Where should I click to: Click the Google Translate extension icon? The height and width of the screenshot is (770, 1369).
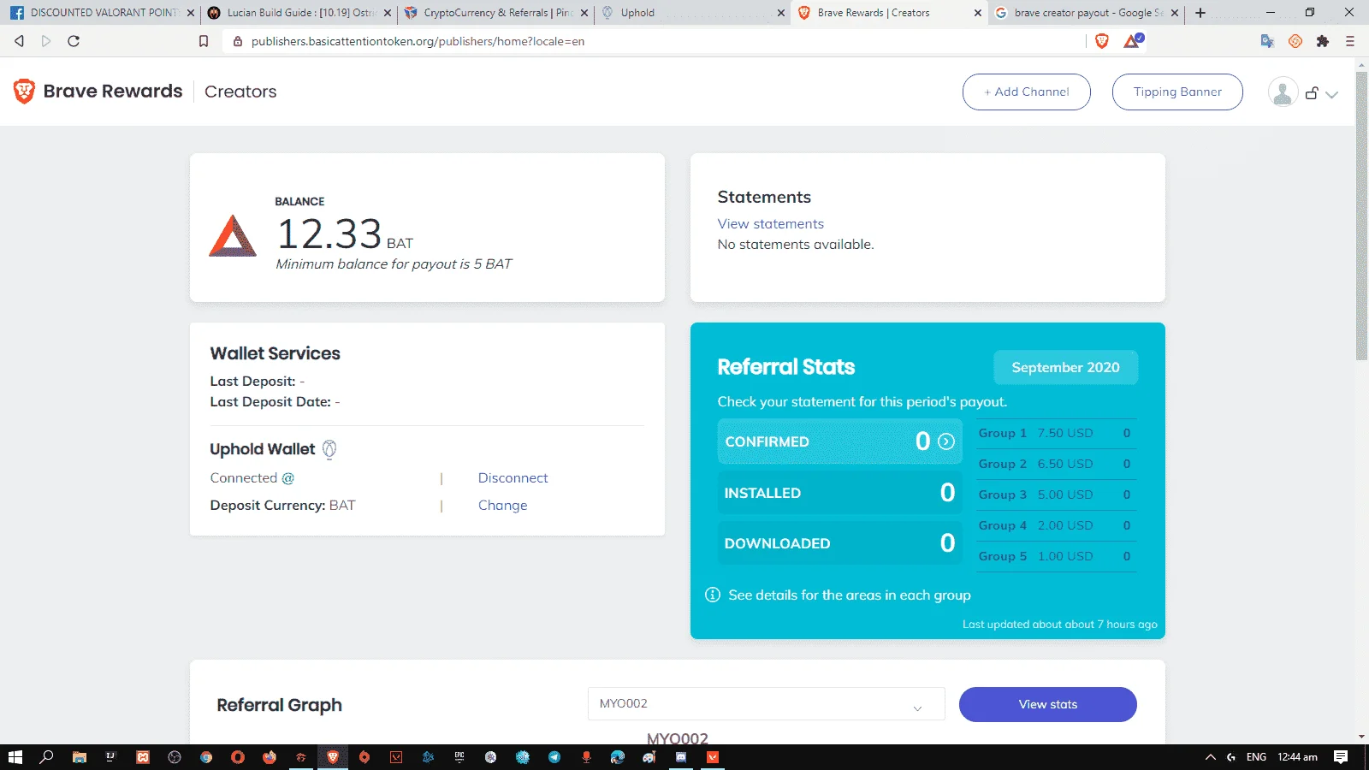click(x=1267, y=41)
